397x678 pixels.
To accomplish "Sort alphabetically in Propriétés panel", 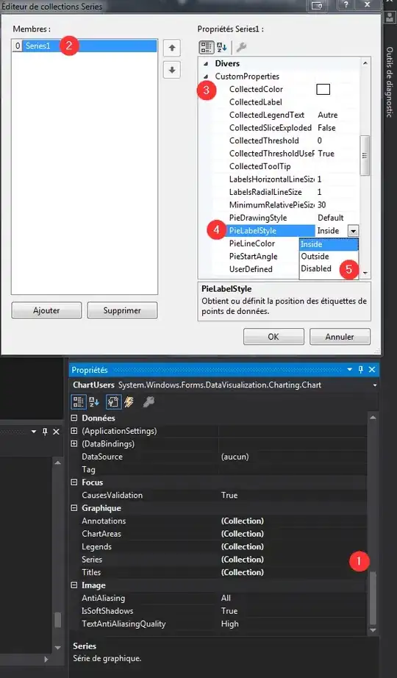I will pos(94,402).
